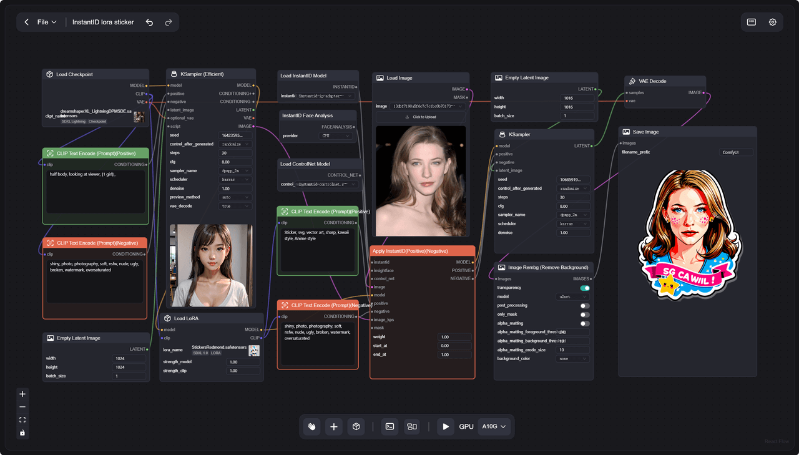
Task: Click the woman portrait in Load Image
Action: pyautogui.click(x=421, y=181)
